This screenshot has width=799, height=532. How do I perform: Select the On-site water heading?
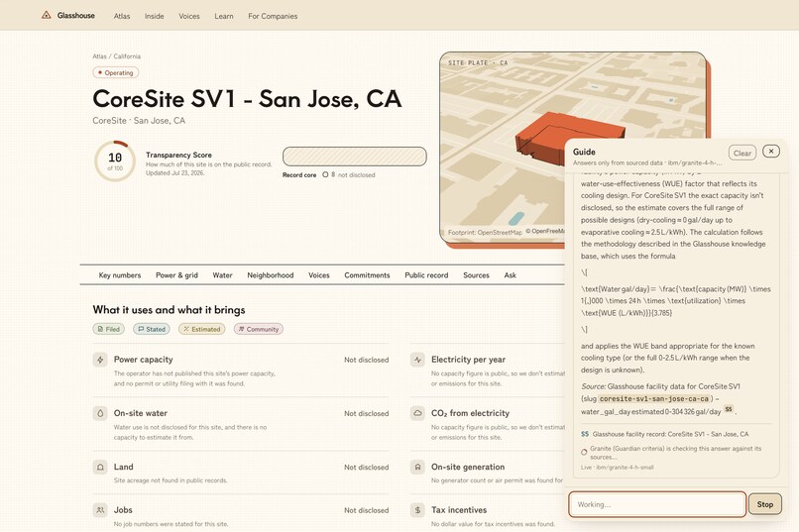coord(141,413)
